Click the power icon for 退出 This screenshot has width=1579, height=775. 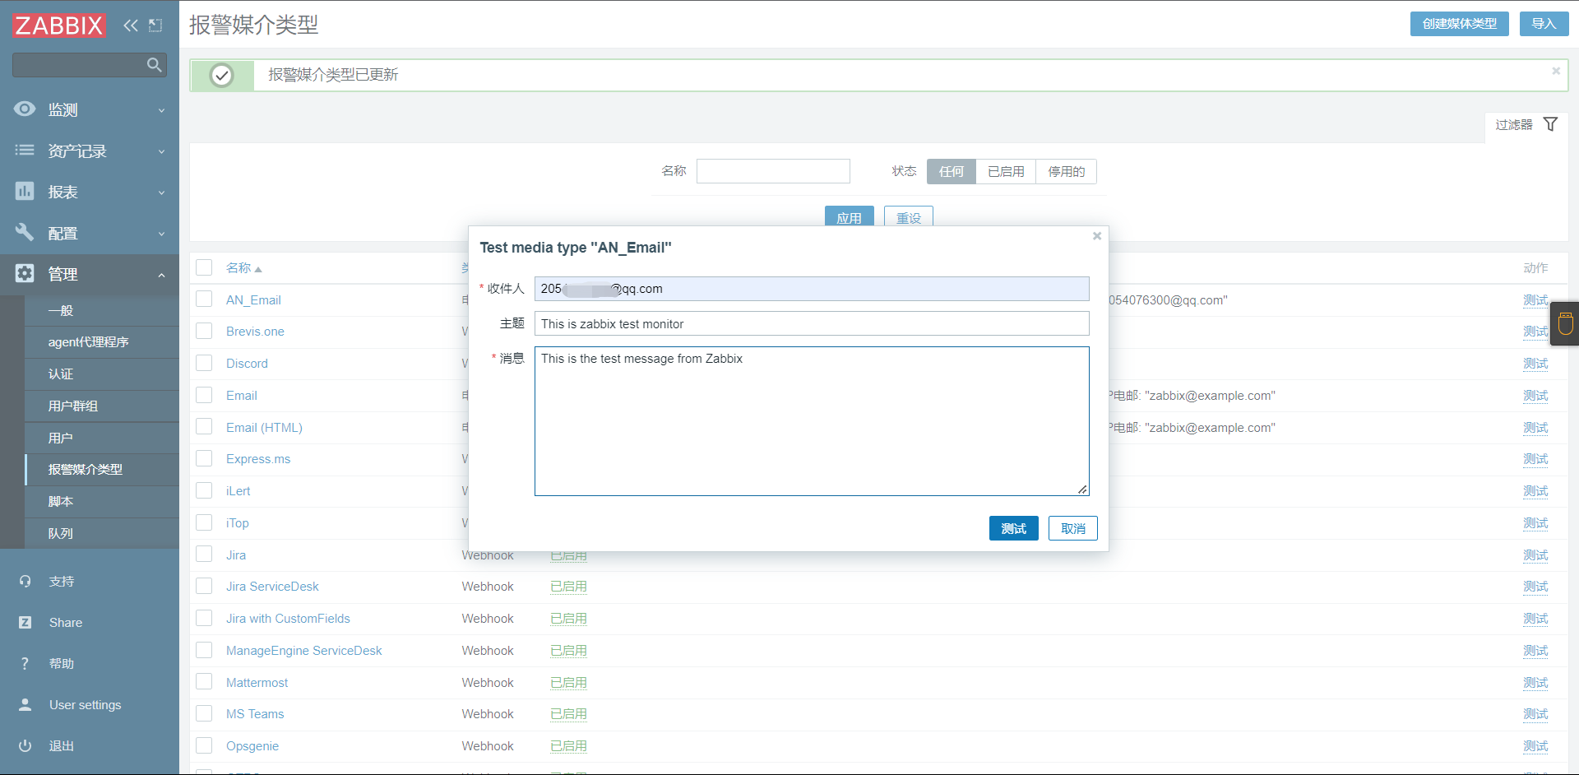pos(25,745)
